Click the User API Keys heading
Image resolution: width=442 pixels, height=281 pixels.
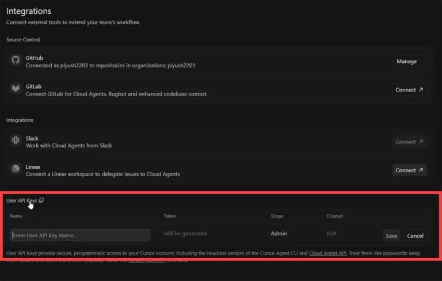pyautogui.click(x=21, y=200)
